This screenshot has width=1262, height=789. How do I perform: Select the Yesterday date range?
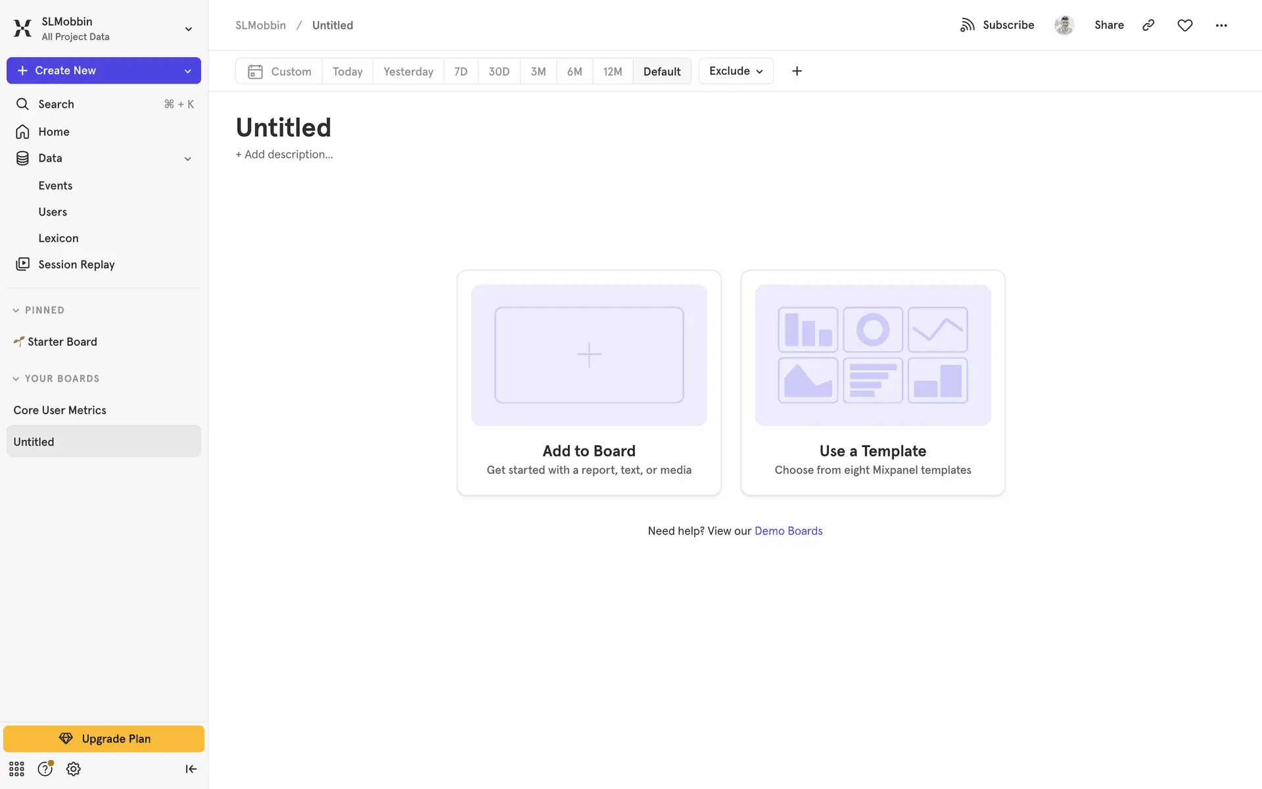408,71
